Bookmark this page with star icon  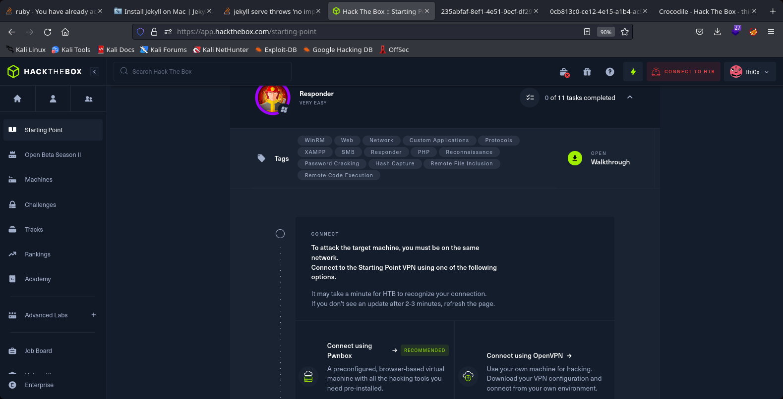coord(625,32)
